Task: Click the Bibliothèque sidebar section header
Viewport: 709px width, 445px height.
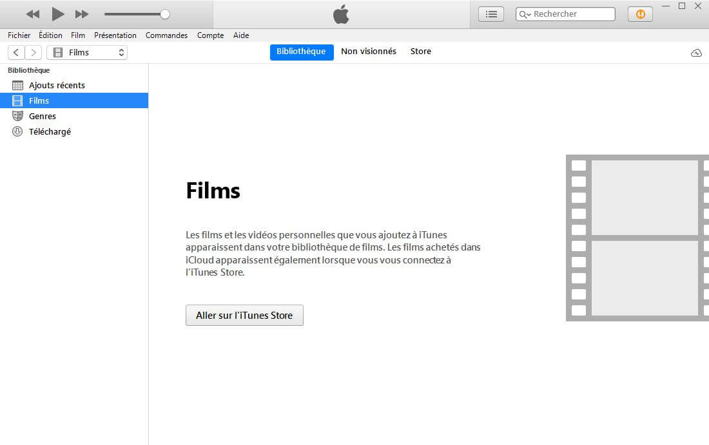Action: [28, 70]
